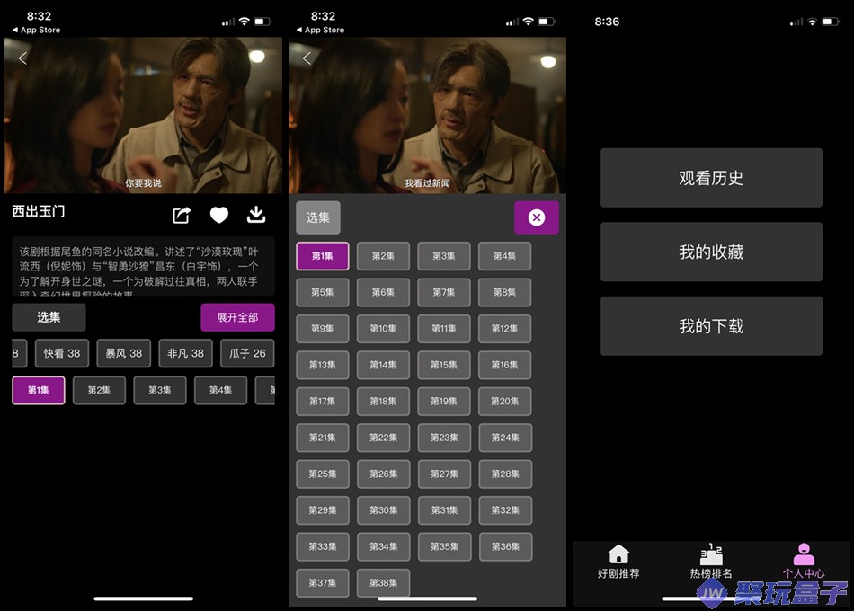Switch to the 非凡 38 source
Image resolution: width=854 pixels, height=611 pixels.
(x=186, y=353)
